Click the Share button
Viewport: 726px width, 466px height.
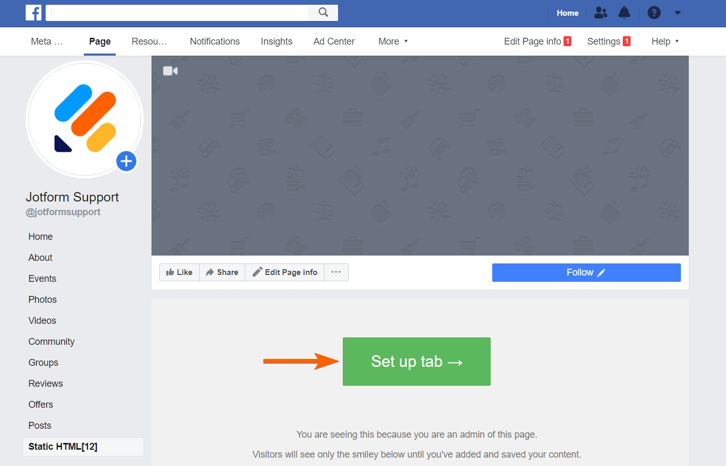pyautogui.click(x=222, y=272)
